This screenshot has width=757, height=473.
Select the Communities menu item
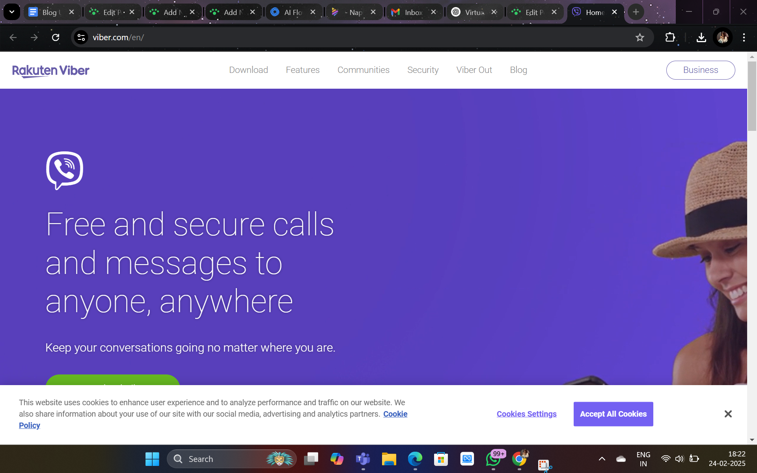364,70
